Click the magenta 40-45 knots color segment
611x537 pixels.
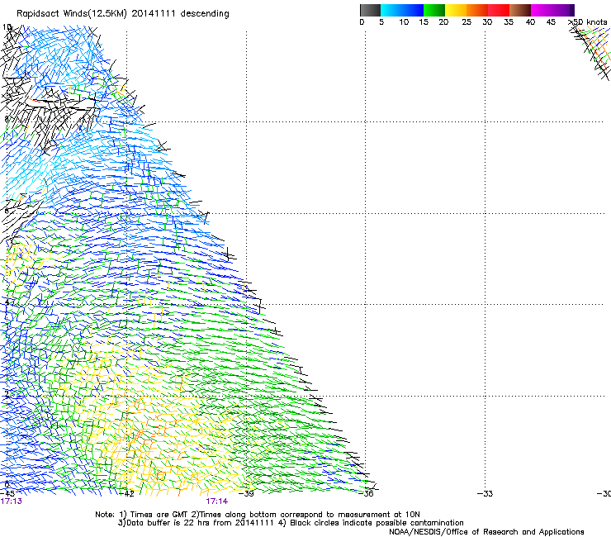[x=542, y=10]
